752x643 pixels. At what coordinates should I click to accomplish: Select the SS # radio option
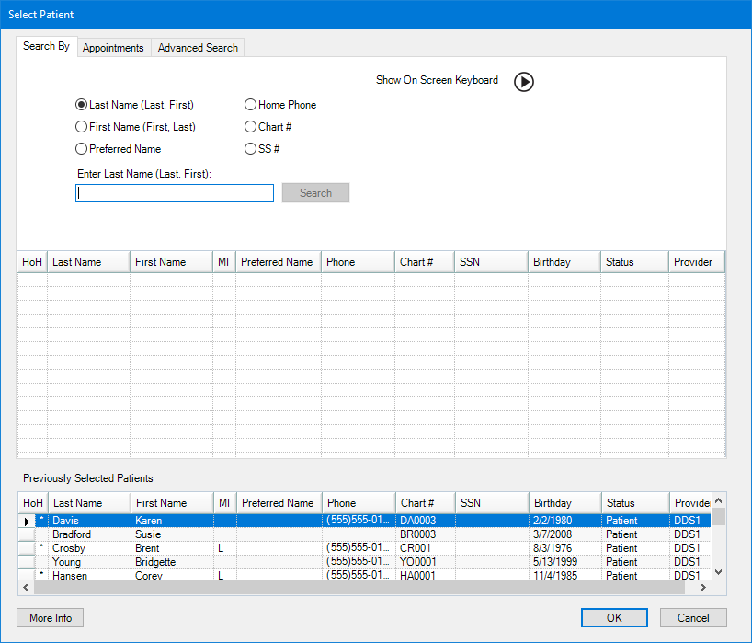point(250,149)
